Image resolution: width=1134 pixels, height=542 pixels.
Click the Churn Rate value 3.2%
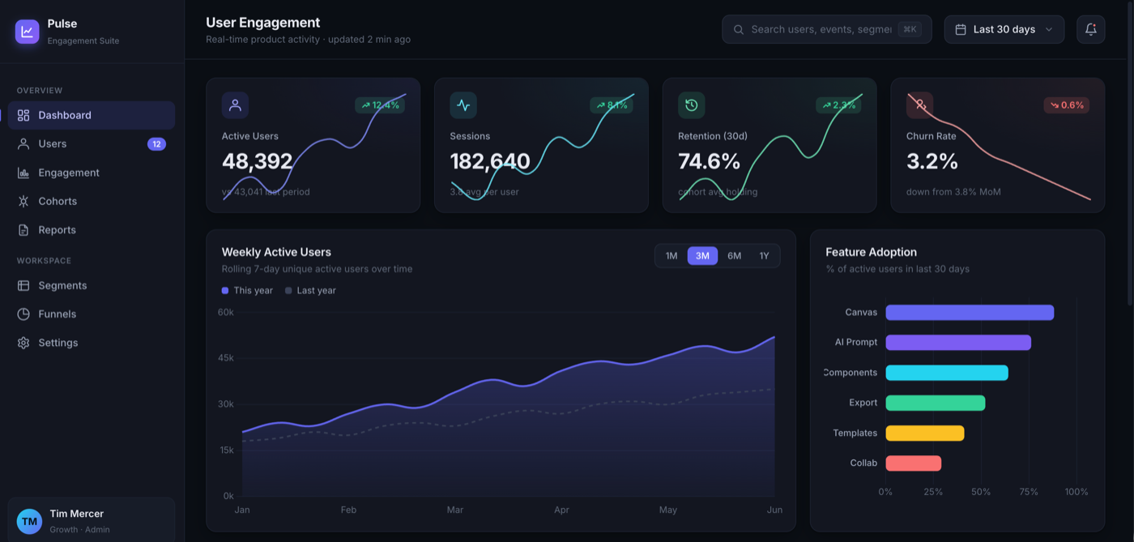click(x=932, y=161)
